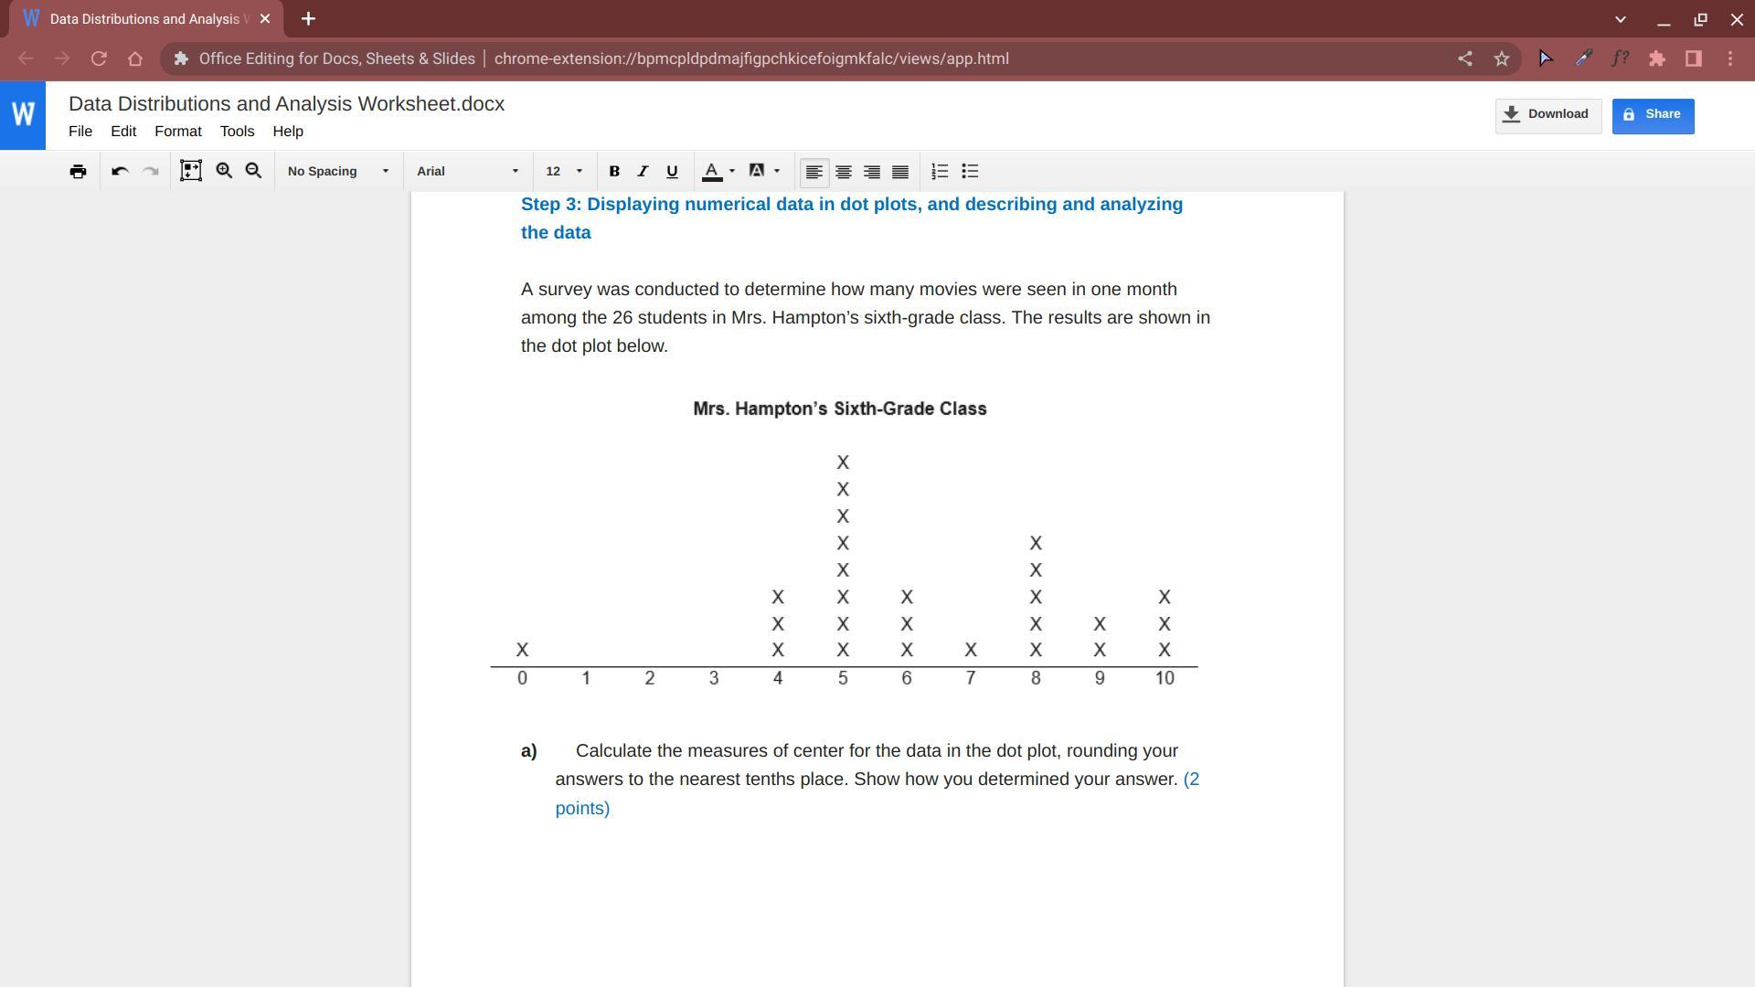Click the Fit to page icon
This screenshot has width=1755, height=987.
pyautogui.click(x=190, y=172)
